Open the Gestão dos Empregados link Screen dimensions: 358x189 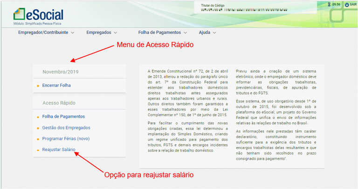66,128
